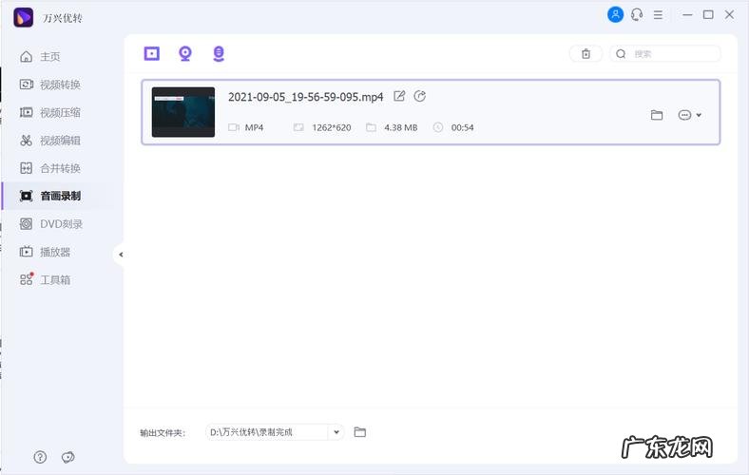Open the user account avatar icon
The width and height of the screenshot is (749, 475).
coord(616,14)
